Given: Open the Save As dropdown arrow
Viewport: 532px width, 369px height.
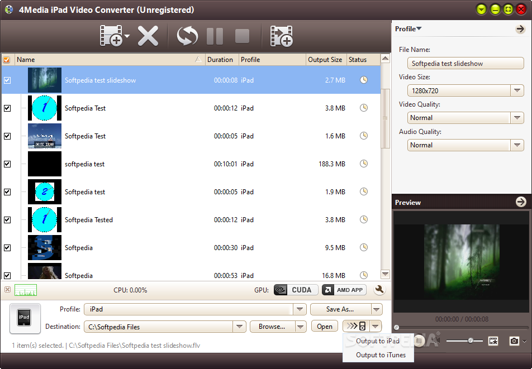Looking at the screenshot, I should 376,309.
